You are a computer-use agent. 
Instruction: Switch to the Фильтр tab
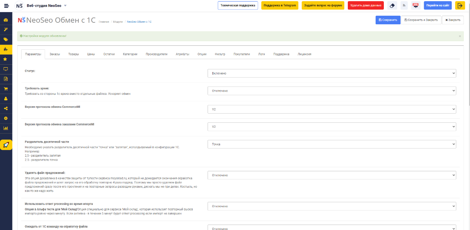click(220, 54)
